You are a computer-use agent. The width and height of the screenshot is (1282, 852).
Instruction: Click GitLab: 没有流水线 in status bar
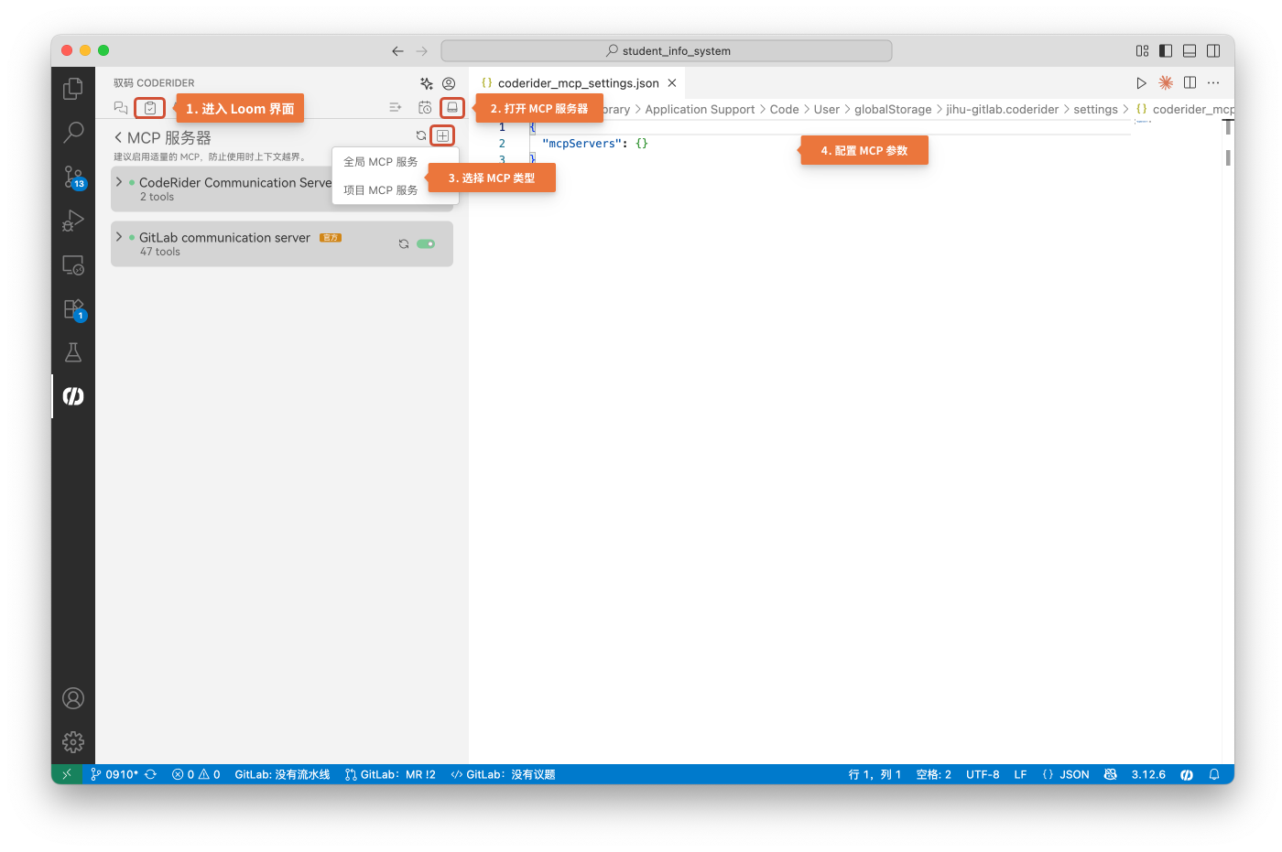pyautogui.click(x=282, y=774)
